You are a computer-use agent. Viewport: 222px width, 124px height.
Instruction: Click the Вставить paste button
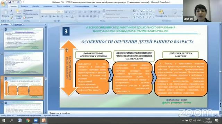5,14
